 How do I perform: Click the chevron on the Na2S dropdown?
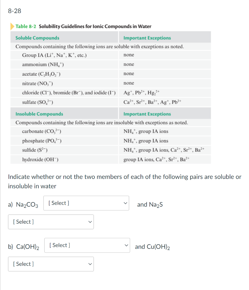pyautogui.click(x=90, y=222)
